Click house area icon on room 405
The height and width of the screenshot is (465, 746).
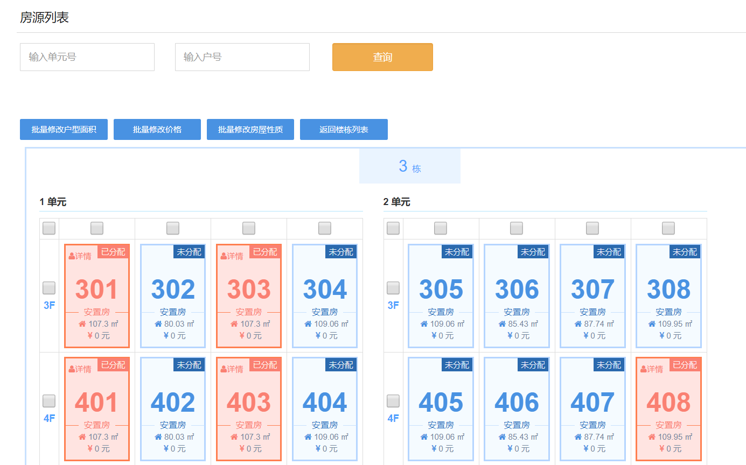[x=424, y=437]
